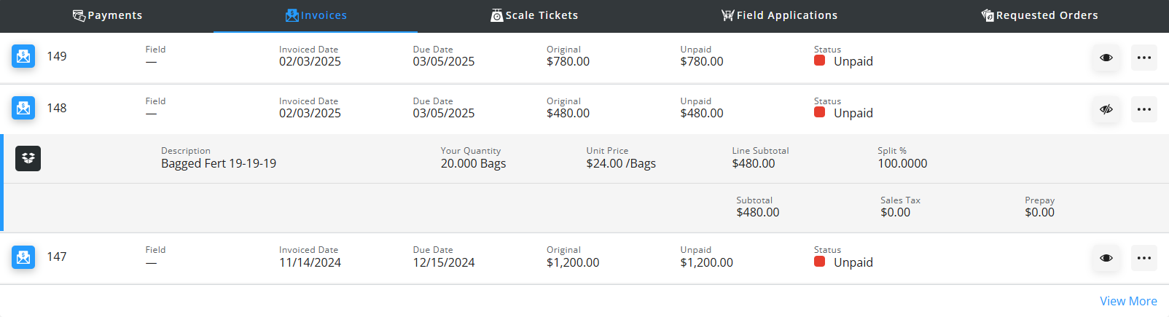Show details for invoice 147

tap(1106, 258)
